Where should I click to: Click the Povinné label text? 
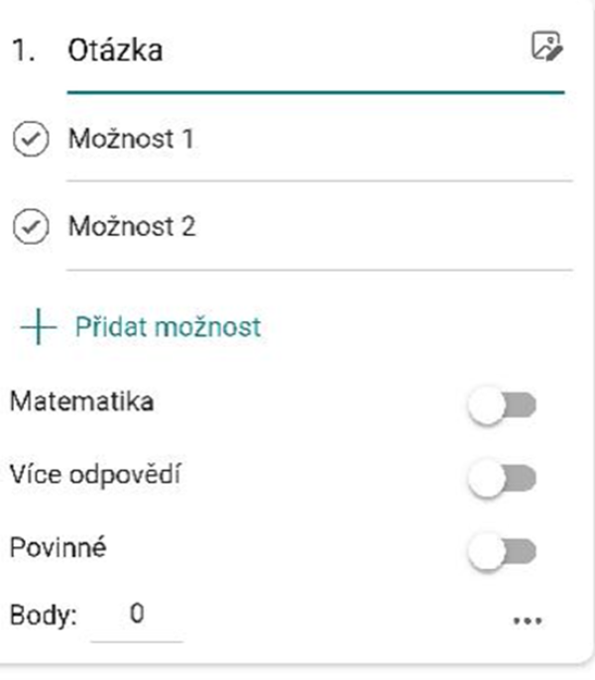point(59,547)
